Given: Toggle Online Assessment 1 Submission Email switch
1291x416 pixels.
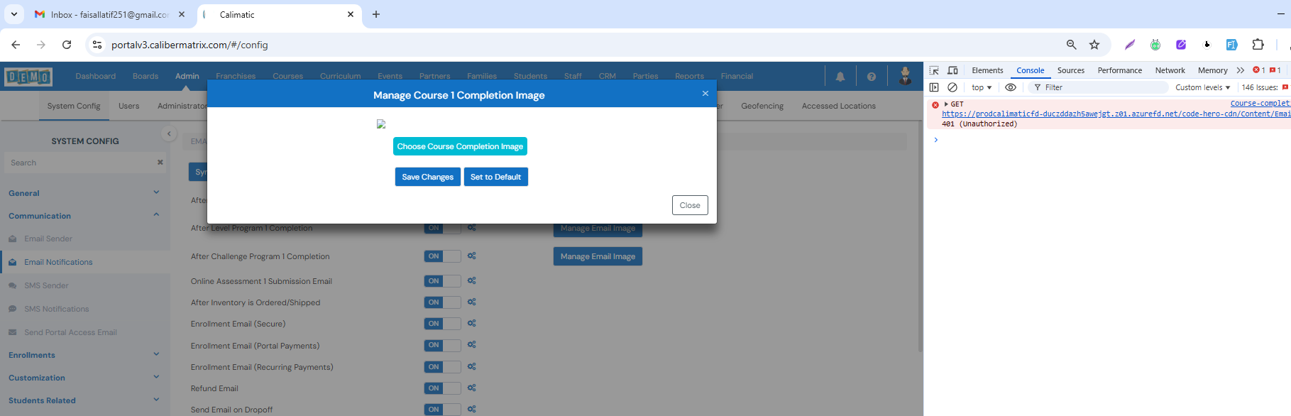Looking at the screenshot, I should coord(442,281).
